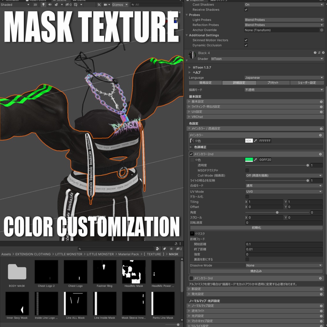Expand 色調補正 foldout
Image resolution: width=327 pixels, height=327 pixels.
(191, 147)
